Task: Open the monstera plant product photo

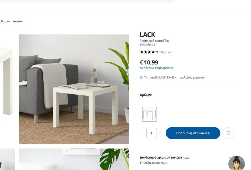Action: click(74, 159)
